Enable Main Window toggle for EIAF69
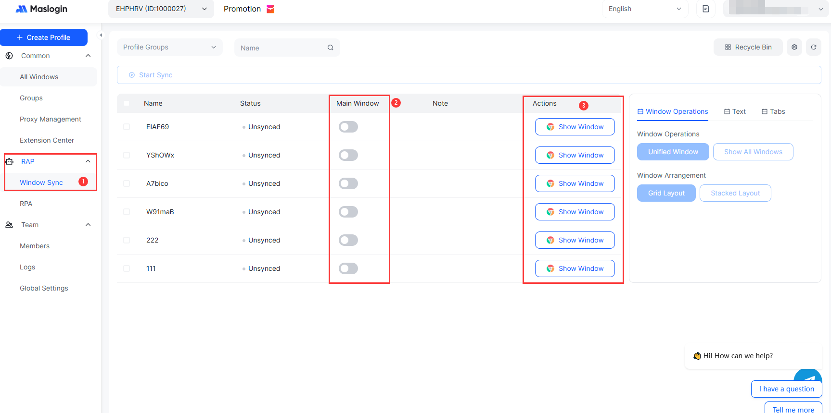Image resolution: width=831 pixels, height=413 pixels. (348, 127)
